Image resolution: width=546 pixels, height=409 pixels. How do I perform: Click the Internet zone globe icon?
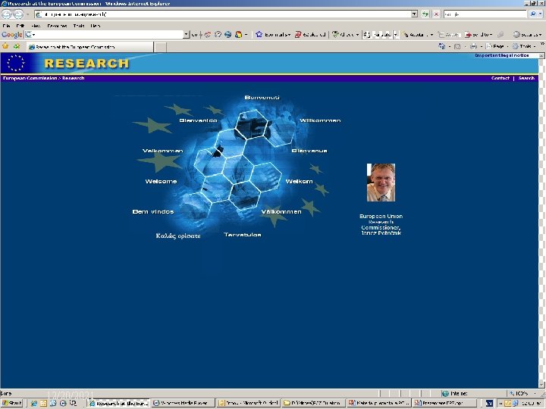[x=444, y=393]
